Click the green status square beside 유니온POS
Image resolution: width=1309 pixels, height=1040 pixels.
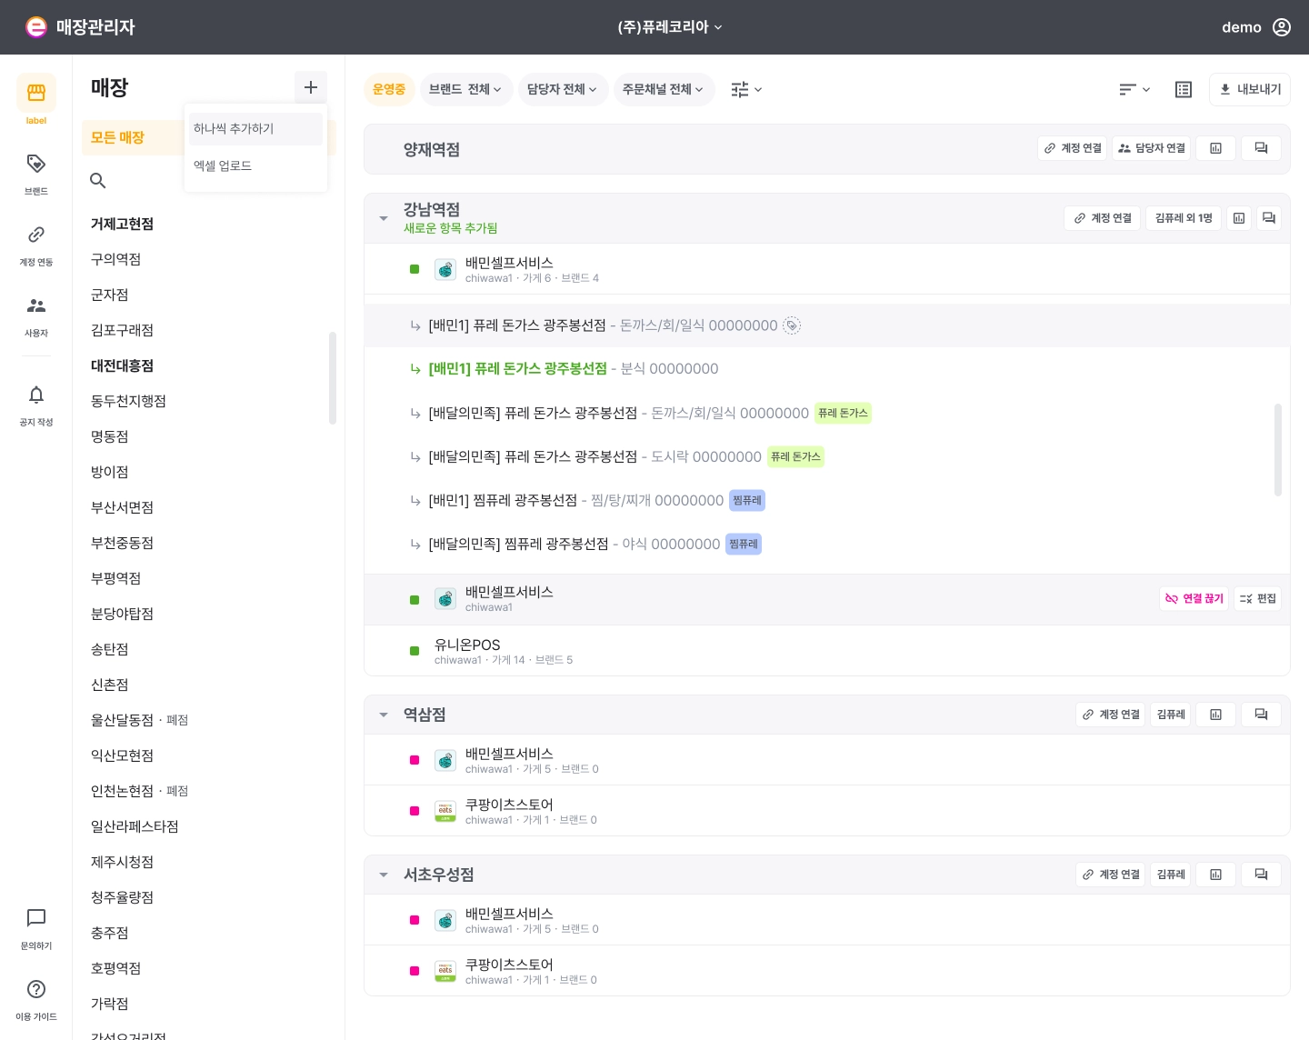(415, 651)
